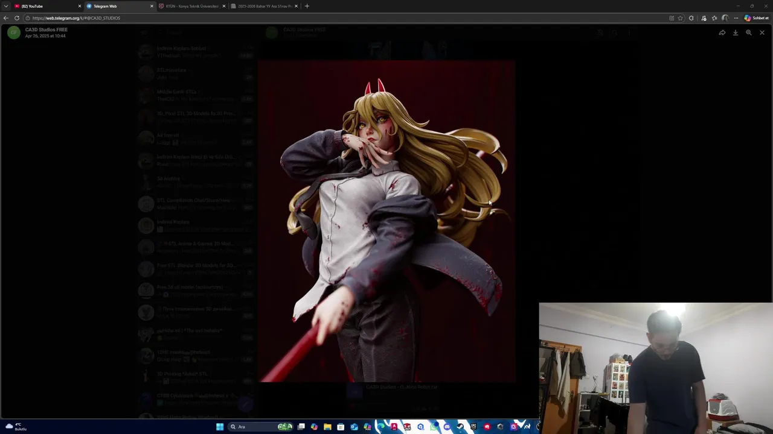Open the favorites list icon

coord(714,18)
